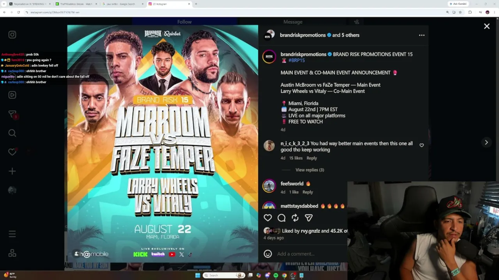Open a new browser tab
The width and height of the screenshot is (499, 280).
196,4
